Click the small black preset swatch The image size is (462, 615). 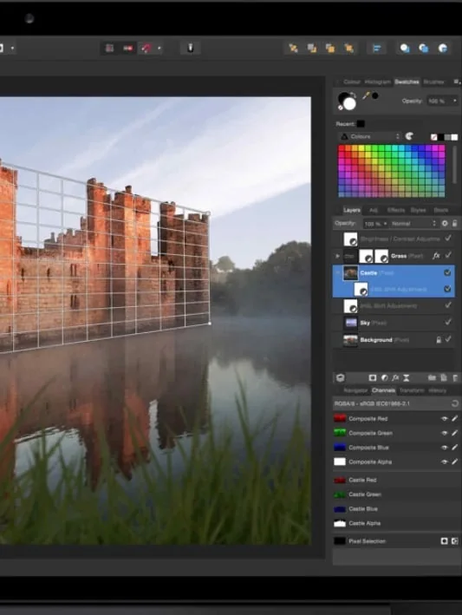441,137
